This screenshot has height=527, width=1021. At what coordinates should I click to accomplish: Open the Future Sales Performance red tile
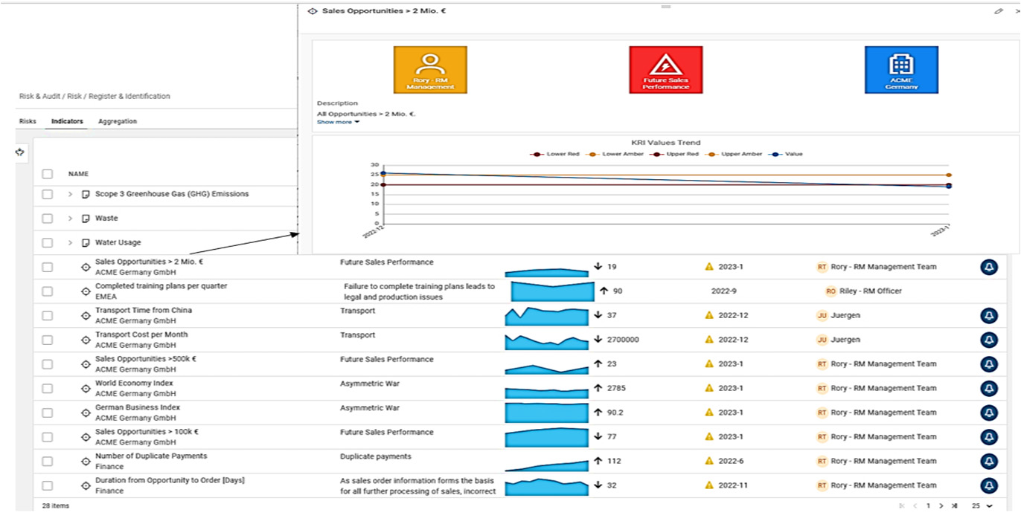coord(665,70)
